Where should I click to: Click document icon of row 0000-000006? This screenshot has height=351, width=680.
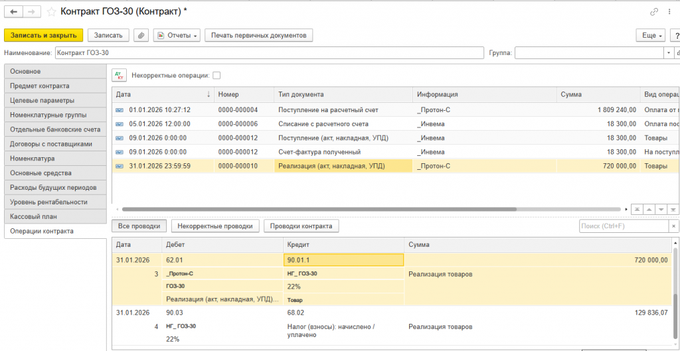tap(120, 124)
